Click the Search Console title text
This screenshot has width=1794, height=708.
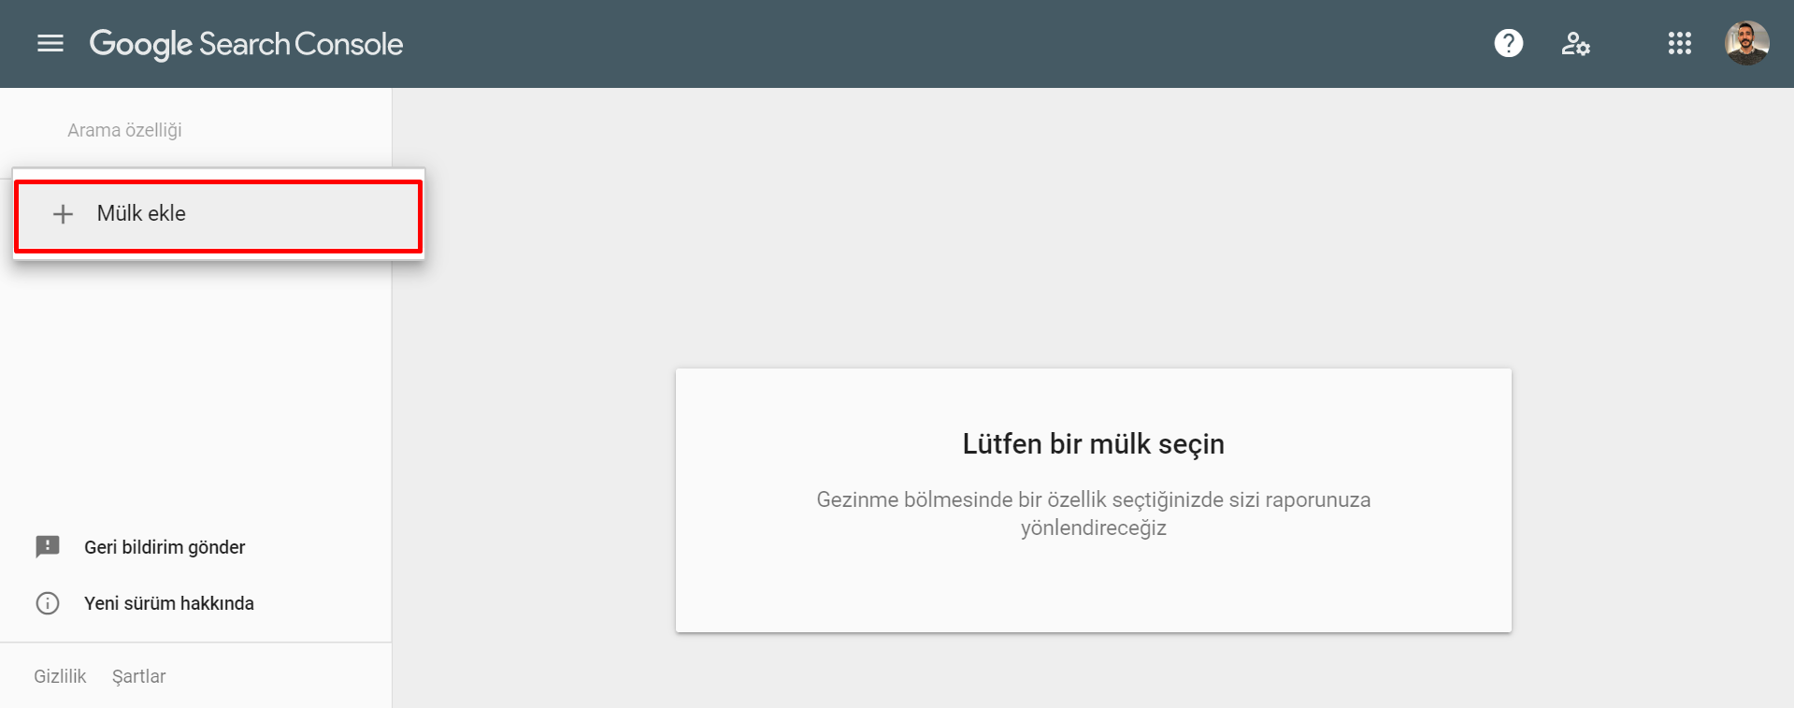pos(301,44)
